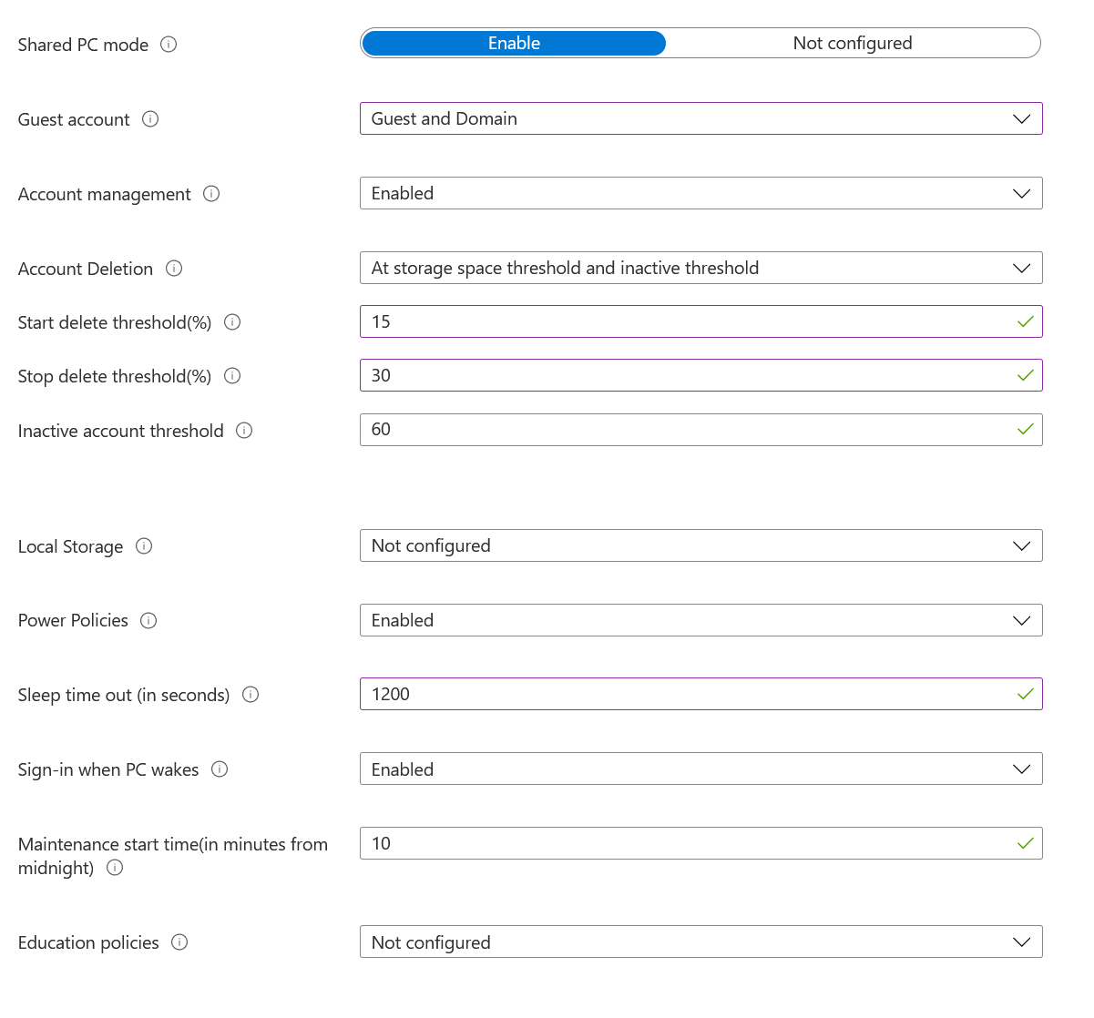Focus the Sleep time out input field
The width and height of the screenshot is (1094, 1018).
tap(688, 695)
